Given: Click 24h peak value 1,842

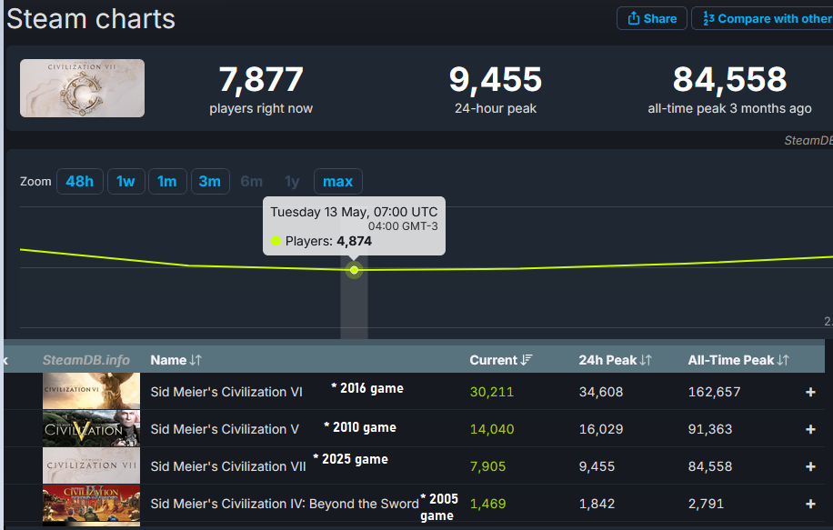Looking at the screenshot, I should tap(597, 504).
